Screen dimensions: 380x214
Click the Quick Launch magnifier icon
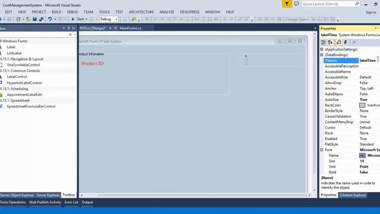pyautogui.click(x=357, y=4)
